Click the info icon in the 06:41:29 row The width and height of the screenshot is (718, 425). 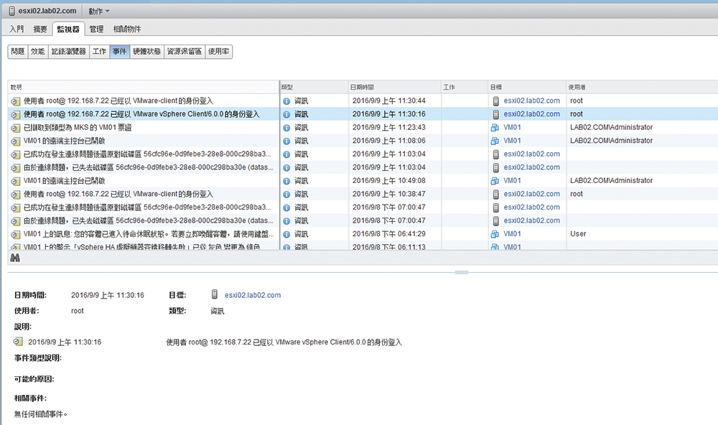[x=286, y=235]
